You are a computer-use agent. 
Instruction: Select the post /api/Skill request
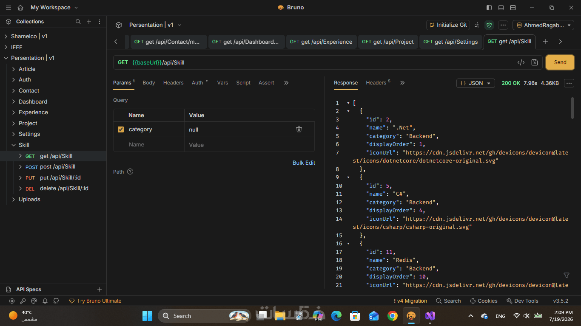click(x=53, y=167)
